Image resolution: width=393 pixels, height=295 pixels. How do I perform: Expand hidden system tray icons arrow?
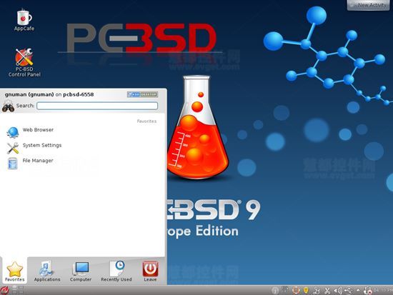pos(358,290)
